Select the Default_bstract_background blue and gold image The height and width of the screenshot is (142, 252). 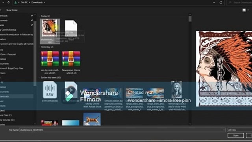click(x=113, y=93)
